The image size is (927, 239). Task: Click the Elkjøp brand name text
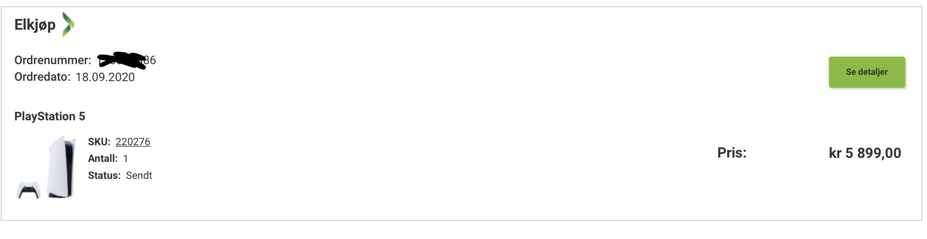(35, 25)
